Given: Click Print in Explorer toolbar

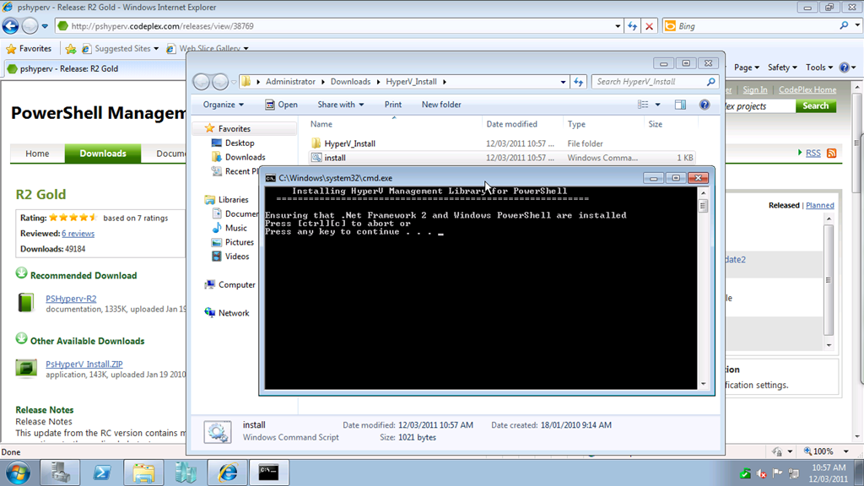Looking at the screenshot, I should pos(393,105).
